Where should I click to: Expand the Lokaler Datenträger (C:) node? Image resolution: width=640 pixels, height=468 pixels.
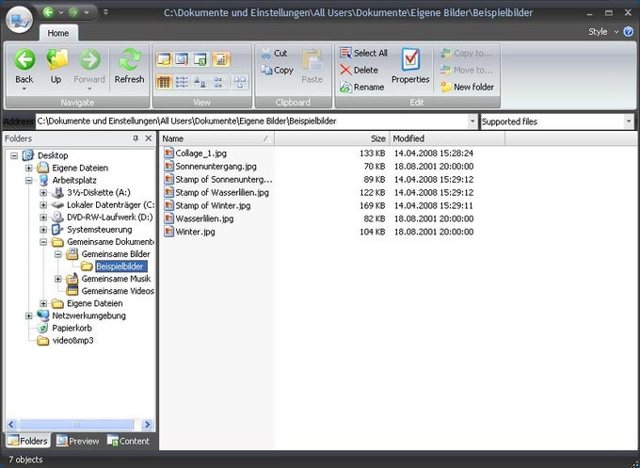43,205
